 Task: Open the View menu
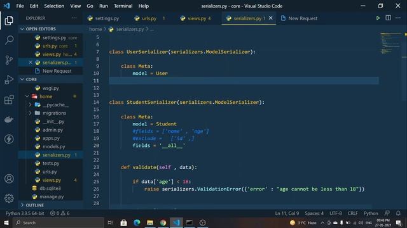75,6
